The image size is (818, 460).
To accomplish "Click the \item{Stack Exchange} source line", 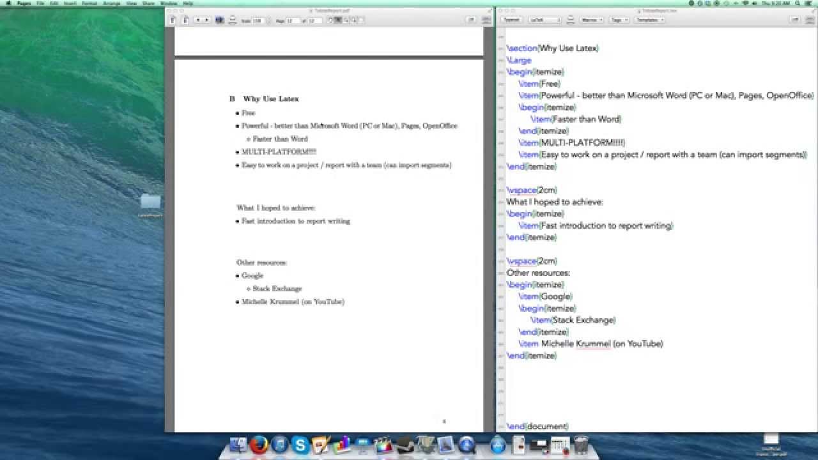I will coord(573,320).
